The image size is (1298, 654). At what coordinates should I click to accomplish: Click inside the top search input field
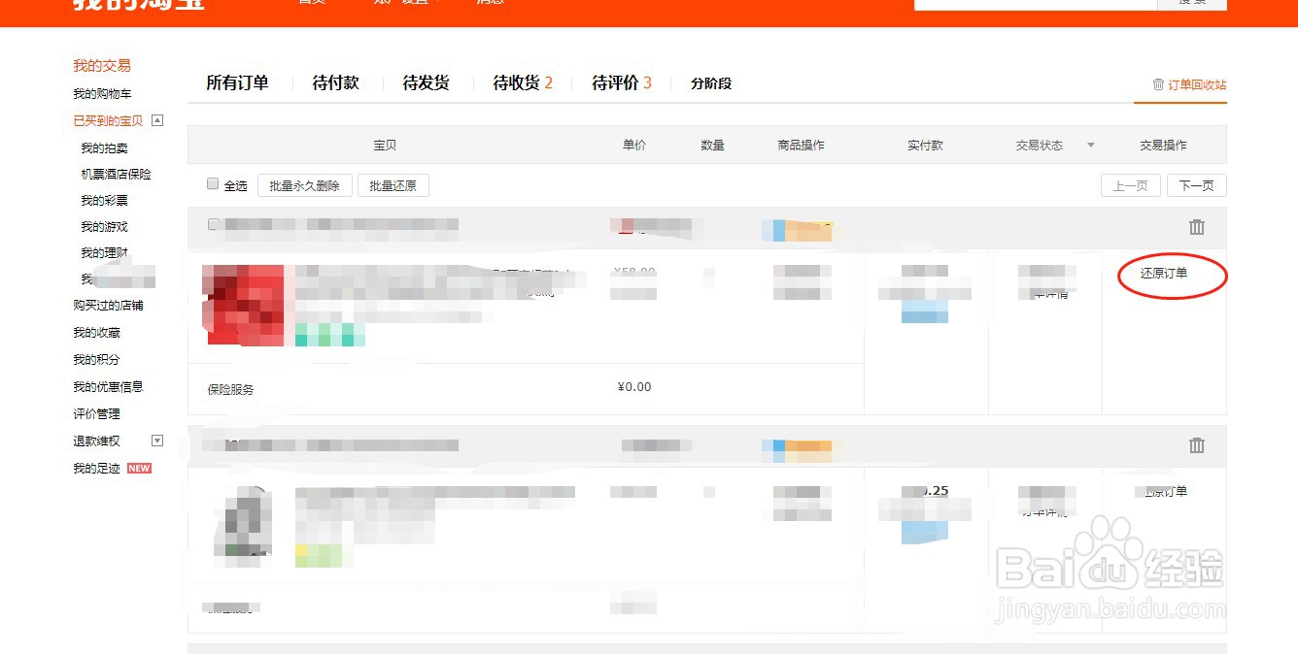1034,2
